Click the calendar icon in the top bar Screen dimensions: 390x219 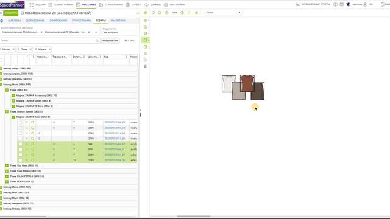(342, 4)
